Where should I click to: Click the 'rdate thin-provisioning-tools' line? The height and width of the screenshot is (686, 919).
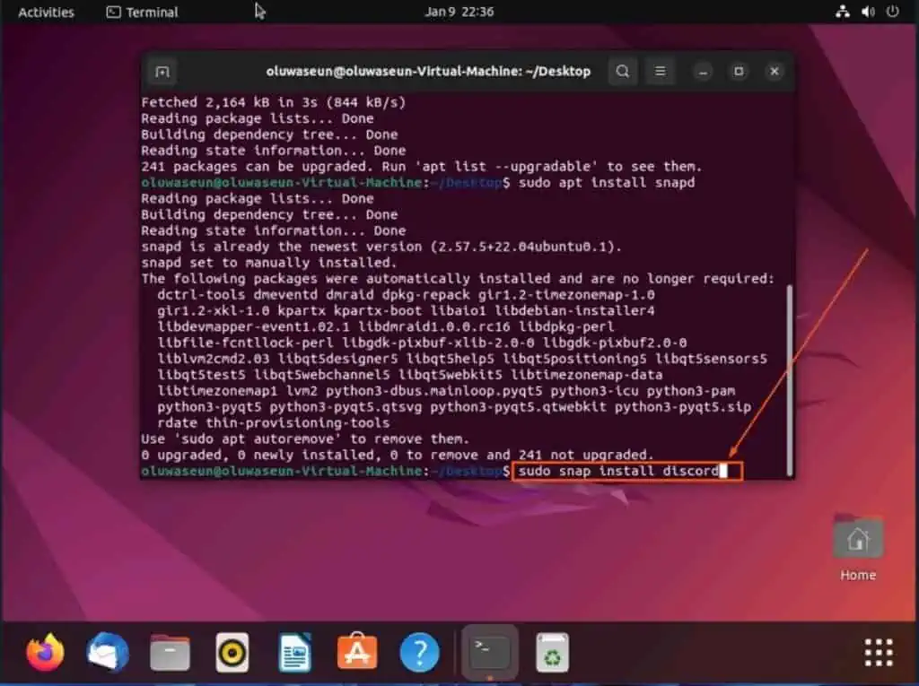pos(273,423)
